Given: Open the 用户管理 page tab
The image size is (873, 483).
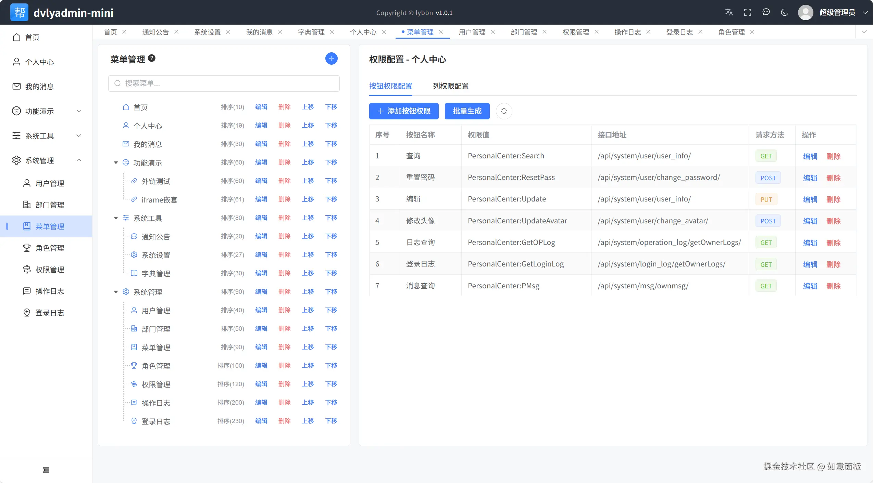Looking at the screenshot, I should tap(472, 32).
